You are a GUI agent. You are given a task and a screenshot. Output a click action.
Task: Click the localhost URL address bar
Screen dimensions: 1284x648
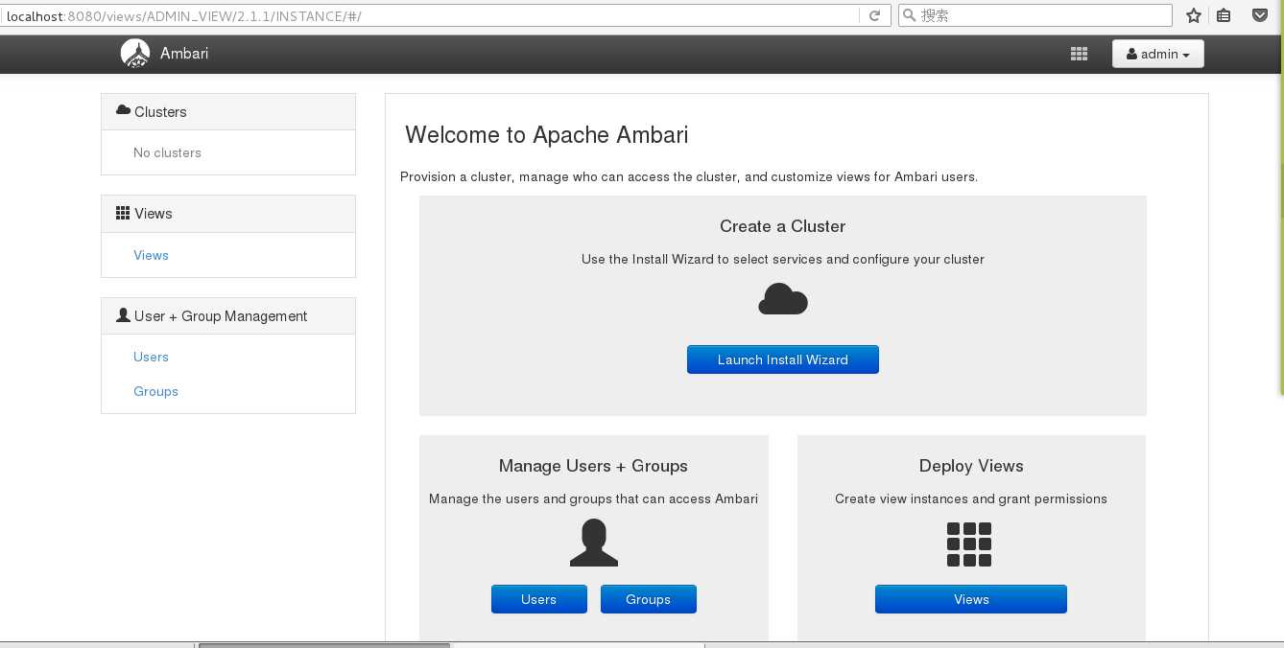[x=429, y=16]
